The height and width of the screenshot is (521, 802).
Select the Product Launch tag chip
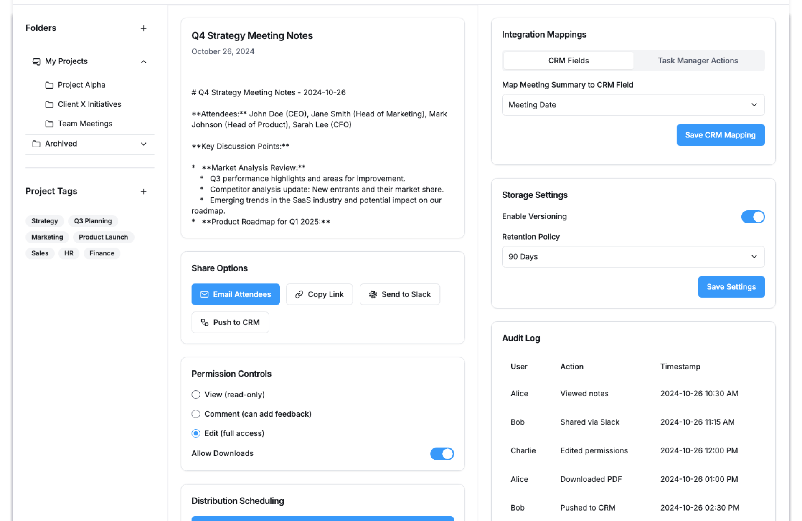coord(103,237)
